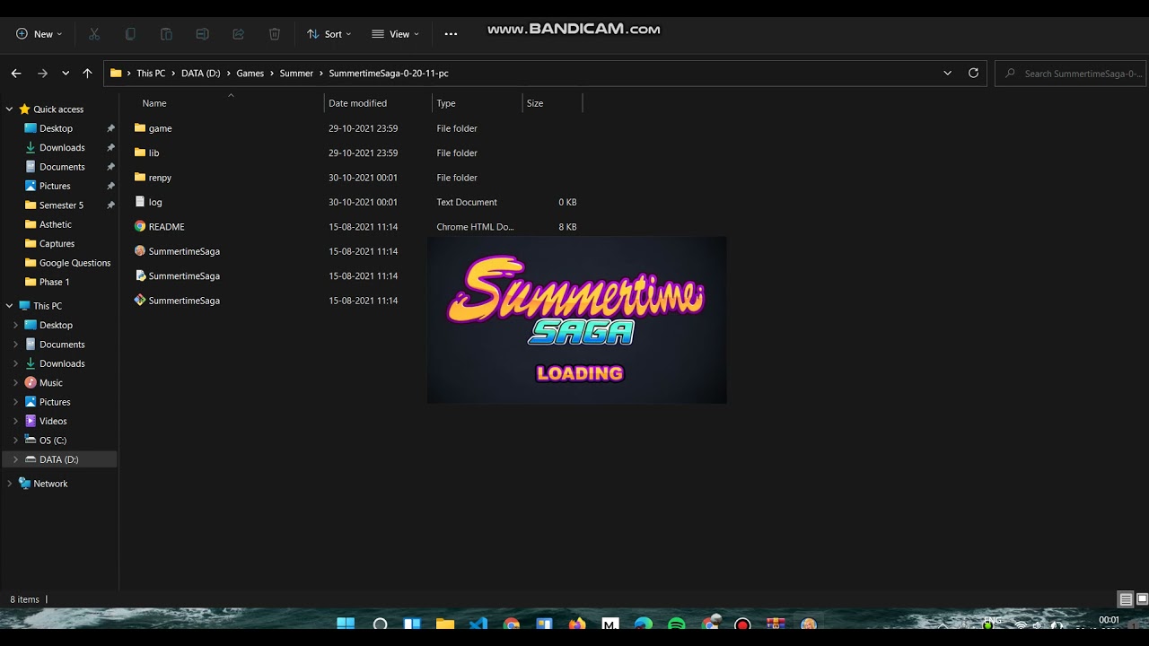The image size is (1149, 646).
Task: Click the Share icon in toolbar
Action: (238, 34)
